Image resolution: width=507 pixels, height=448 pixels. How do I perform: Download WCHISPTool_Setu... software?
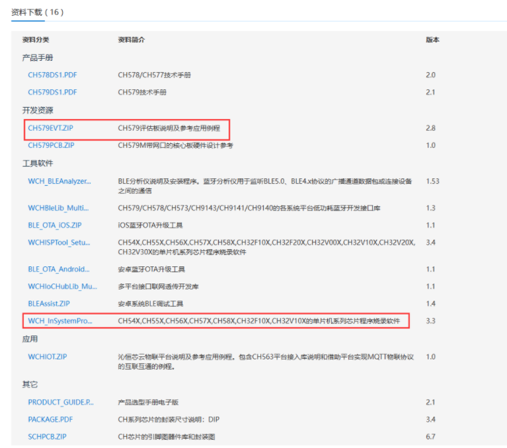59,243
